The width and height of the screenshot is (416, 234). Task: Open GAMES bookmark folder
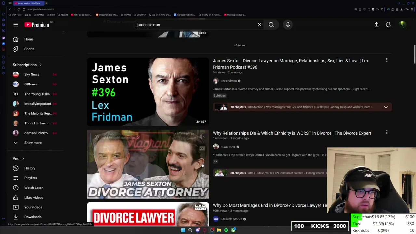point(39,15)
